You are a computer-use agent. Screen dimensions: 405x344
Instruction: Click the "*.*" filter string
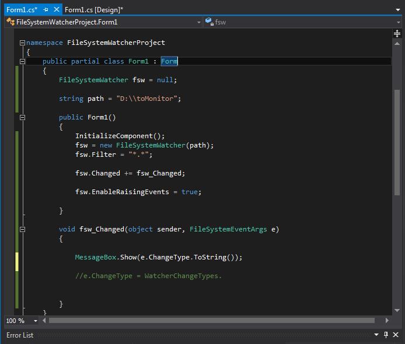(138, 155)
